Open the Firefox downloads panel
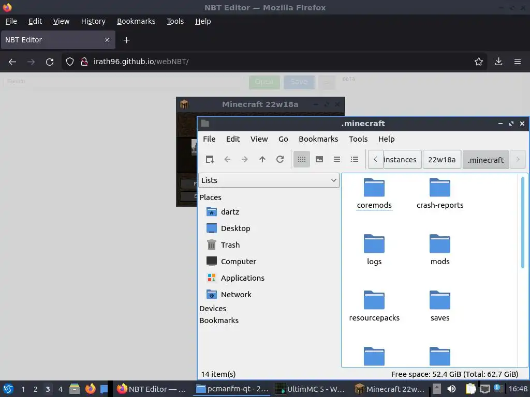This screenshot has width=530, height=397. pos(498,62)
